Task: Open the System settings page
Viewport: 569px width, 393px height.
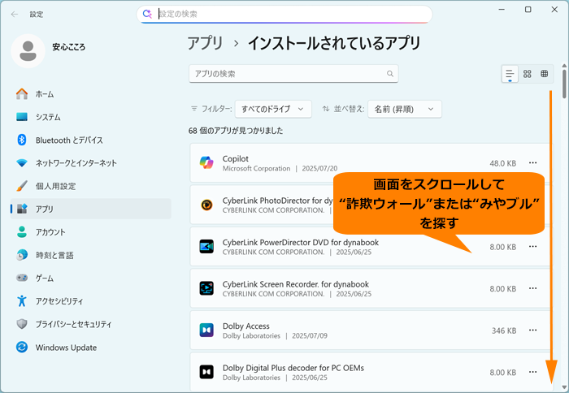Action: coord(91,117)
